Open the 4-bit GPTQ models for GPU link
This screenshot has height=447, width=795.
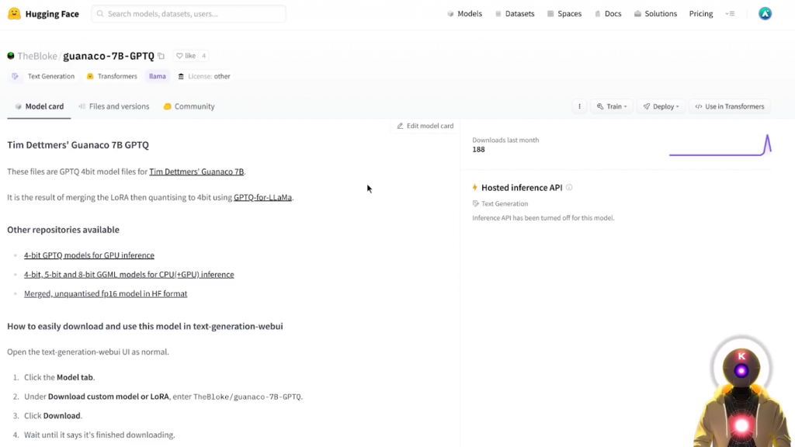click(x=89, y=255)
